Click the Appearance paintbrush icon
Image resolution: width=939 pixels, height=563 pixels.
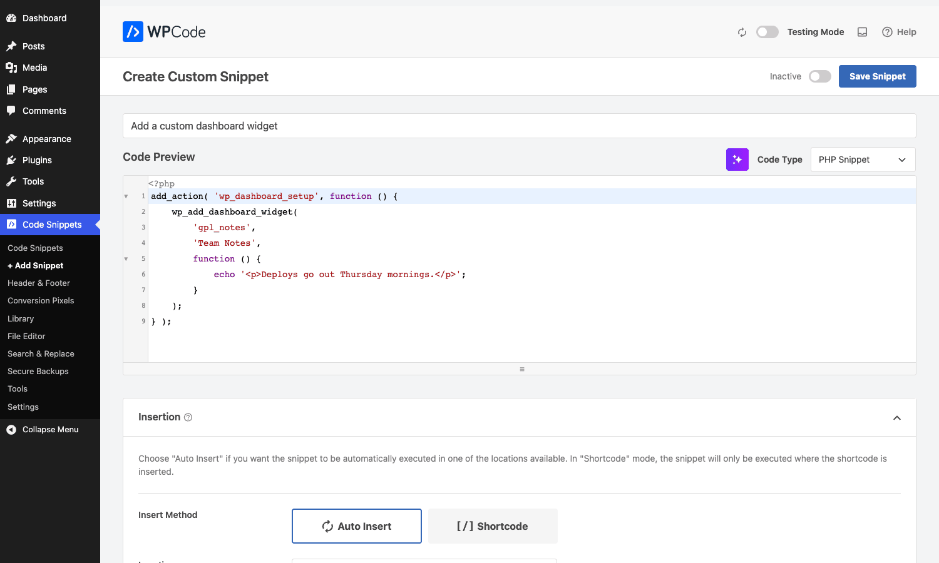(x=11, y=139)
